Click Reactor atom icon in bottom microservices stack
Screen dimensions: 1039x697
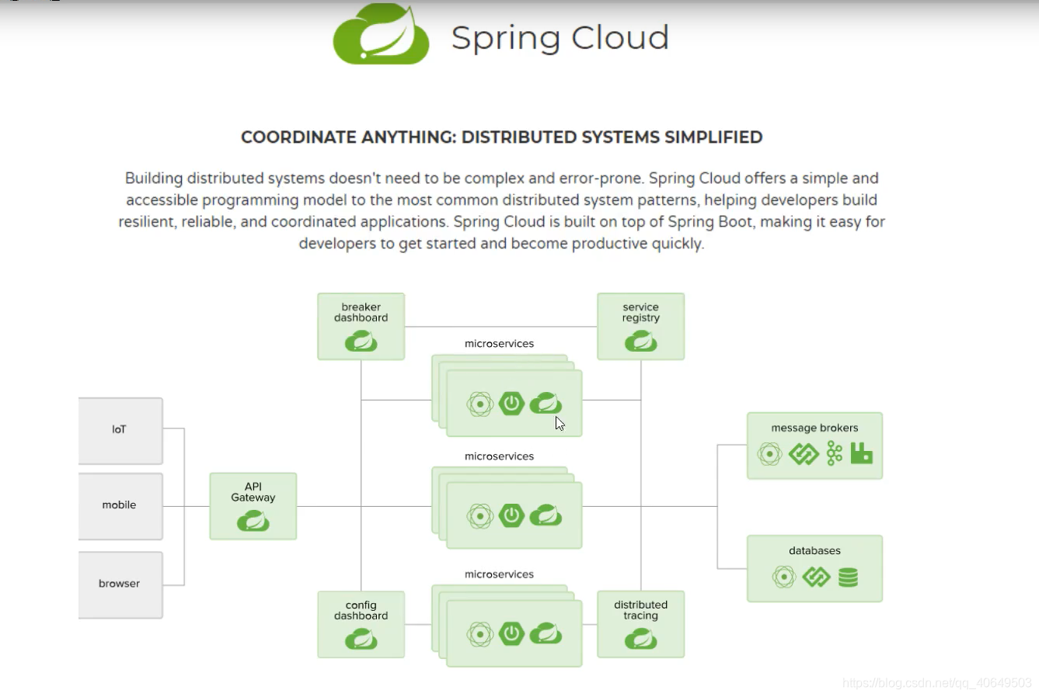point(480,634)
